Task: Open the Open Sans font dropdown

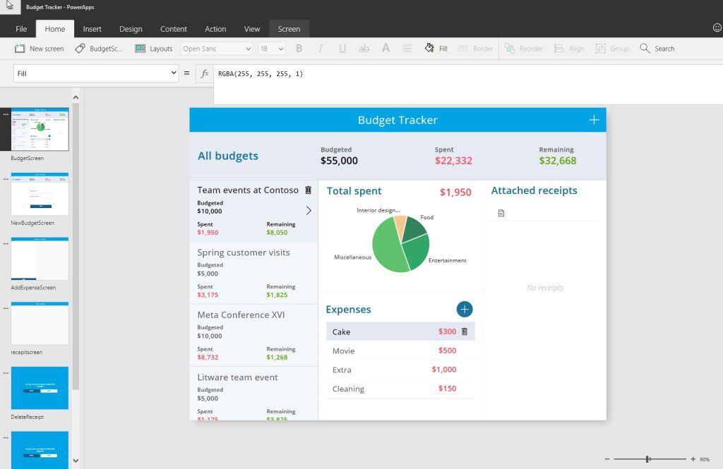Action: [216, 49]
